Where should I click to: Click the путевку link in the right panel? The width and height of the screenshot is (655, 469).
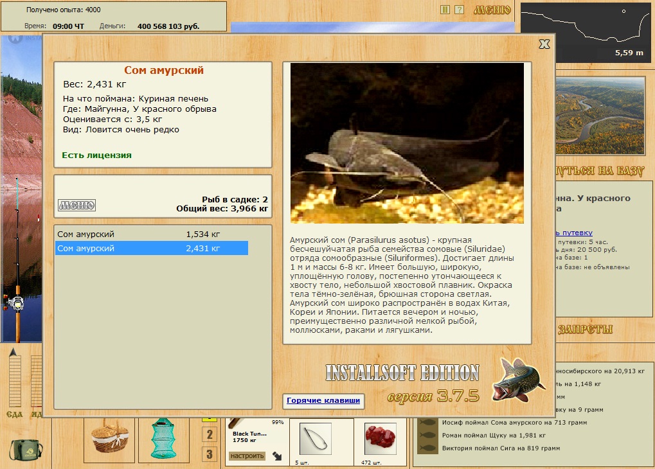pos(575,233)
